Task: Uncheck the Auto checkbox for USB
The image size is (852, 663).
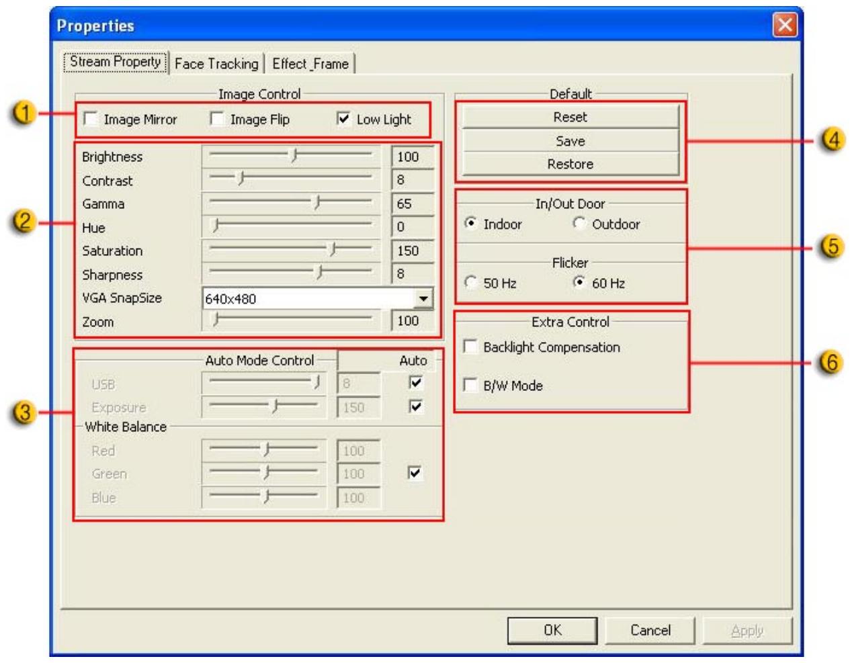Action: click(x=416, y=383)
